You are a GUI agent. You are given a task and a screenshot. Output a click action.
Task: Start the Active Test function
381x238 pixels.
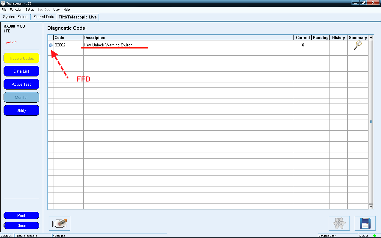[x=21, y=84]
